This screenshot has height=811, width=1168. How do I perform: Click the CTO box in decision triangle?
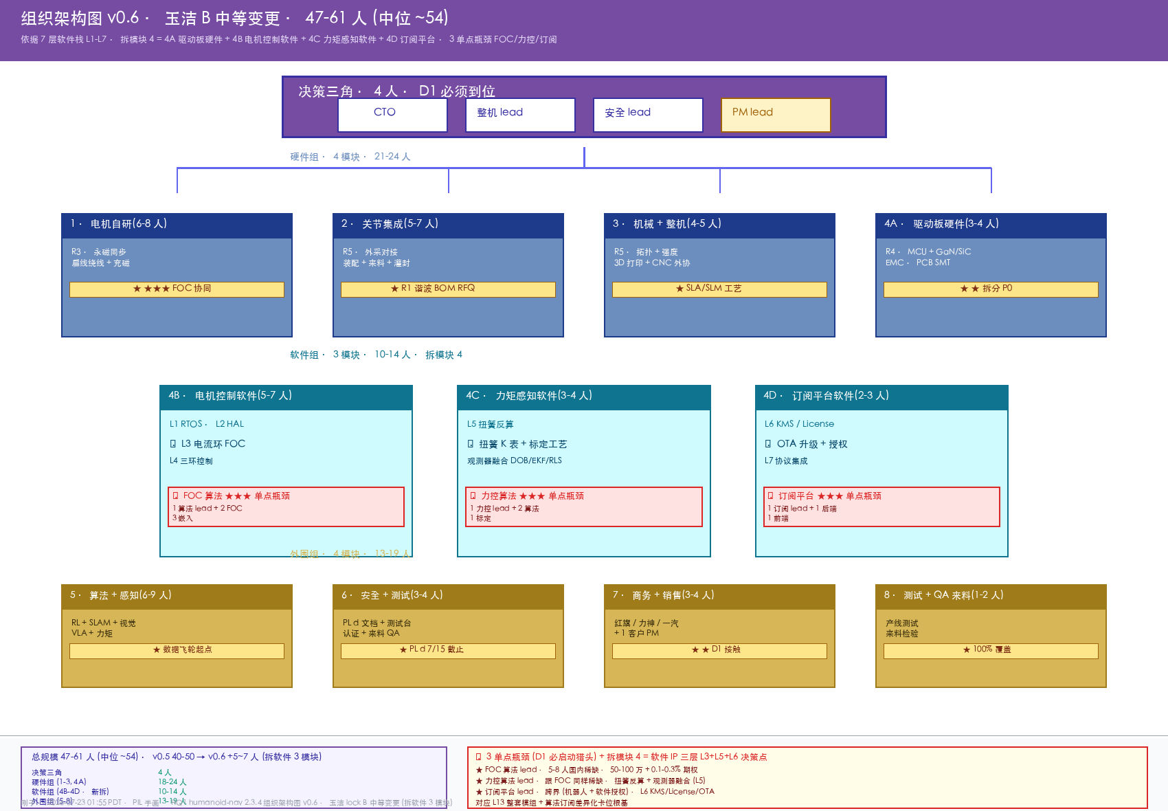pos(392,115)
